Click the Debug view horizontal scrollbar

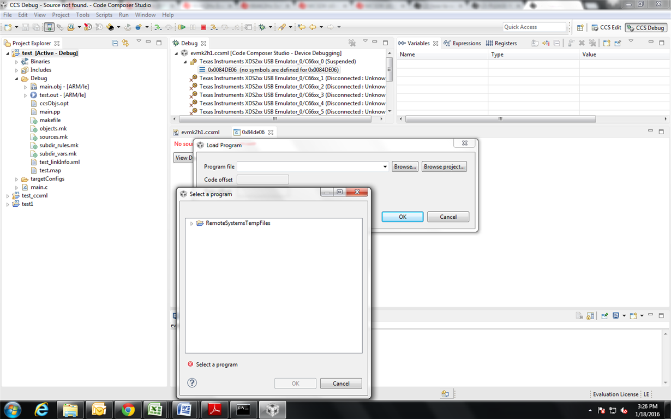click(x=274, y=118)
